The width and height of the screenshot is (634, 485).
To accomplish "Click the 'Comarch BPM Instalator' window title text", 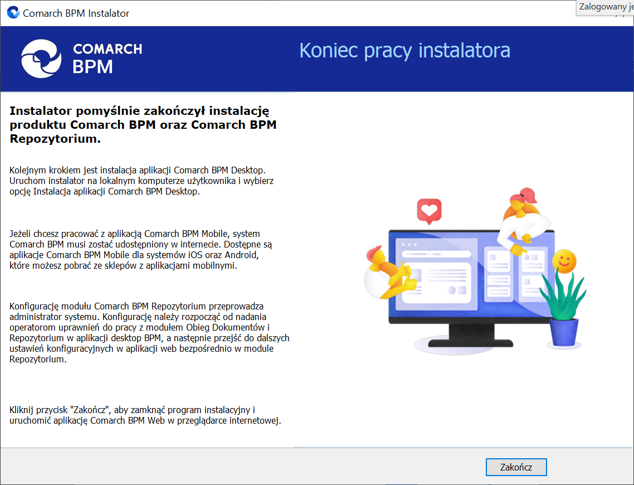I will click(x=76, y=13).
